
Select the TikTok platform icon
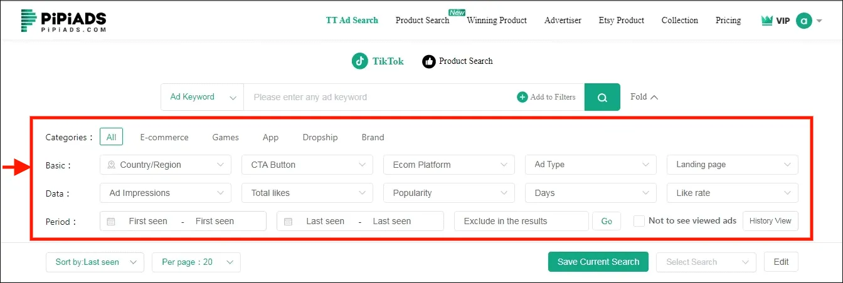click(359, 61)
